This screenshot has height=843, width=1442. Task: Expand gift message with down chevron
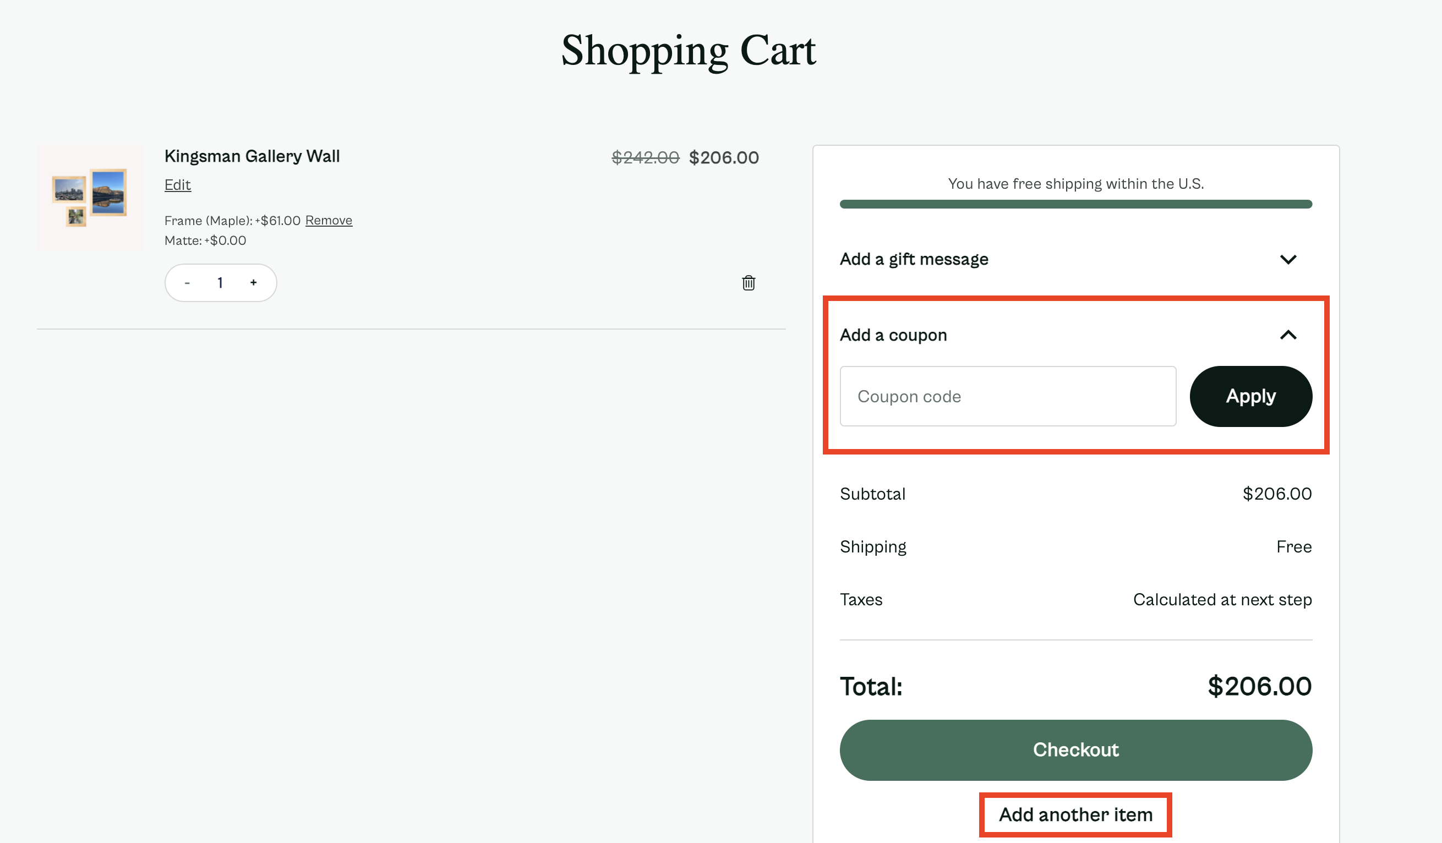click(1287, 260)
